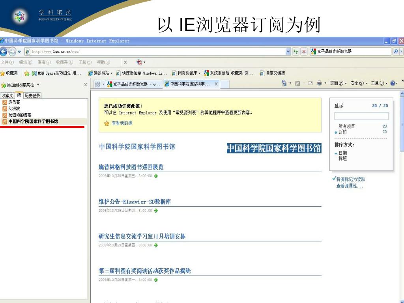Click the blue Help question mark icon
Viewport: 404px width, 303px height.
point(393,83)
